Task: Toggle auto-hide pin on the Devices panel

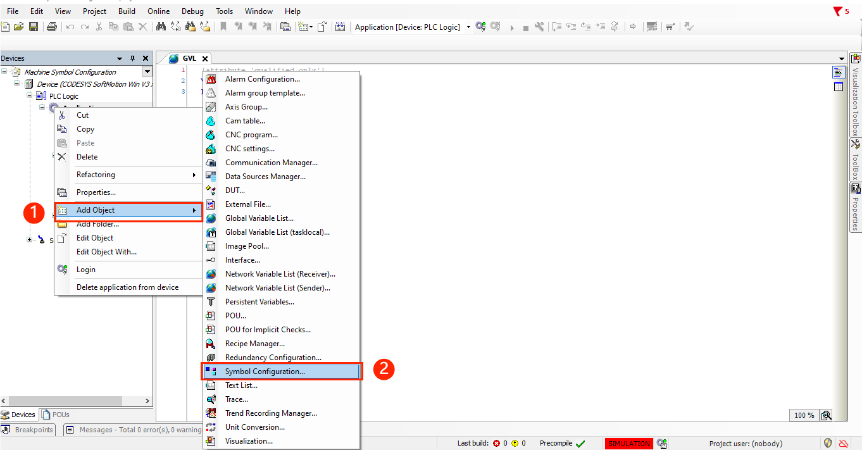Action: point(132,58)
